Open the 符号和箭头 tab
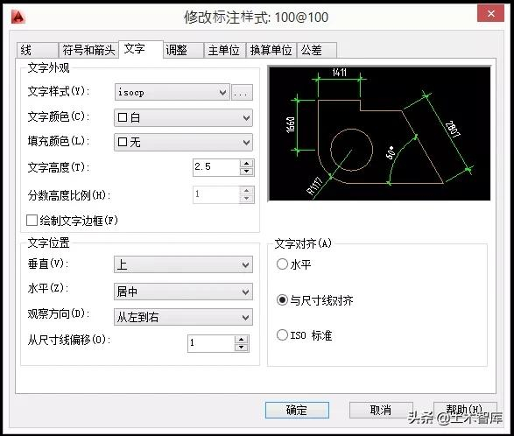This screenshot has width=514, height=436. 88,51
